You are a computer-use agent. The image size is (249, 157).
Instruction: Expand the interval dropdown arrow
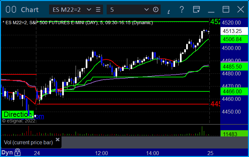[x=146, y=9]
